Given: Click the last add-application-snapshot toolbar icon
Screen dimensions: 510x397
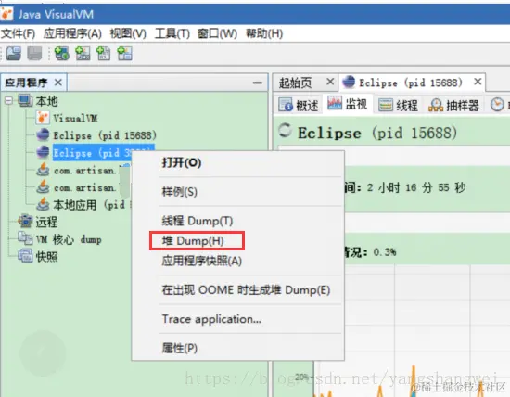Looking at the screenshot, I should pos(124,54).
